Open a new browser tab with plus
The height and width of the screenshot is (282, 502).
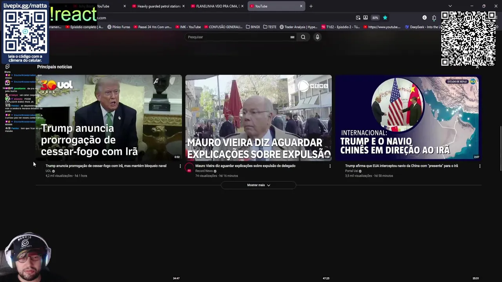[x=311, y=6]
